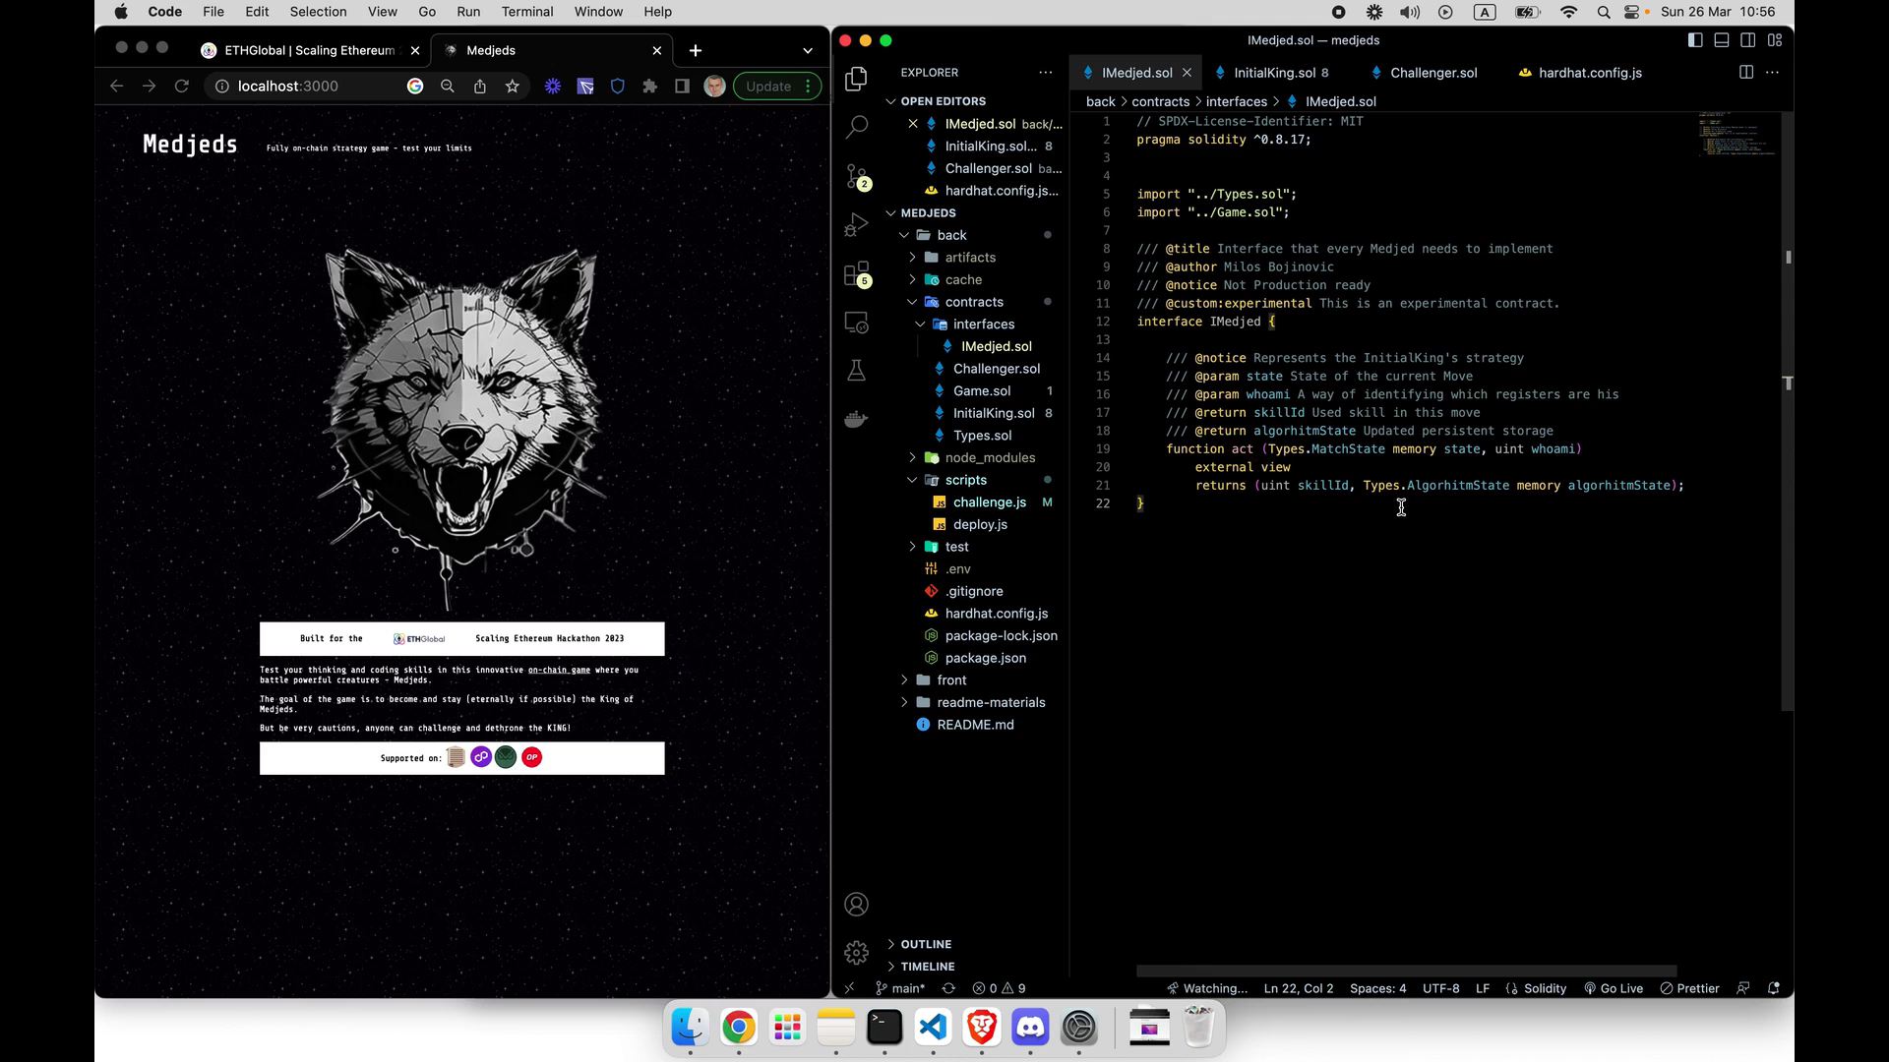Open the Manage gear icon in VS Code
The width and height of the screenshot is (1889, 1062).
[x=856, y=952]
